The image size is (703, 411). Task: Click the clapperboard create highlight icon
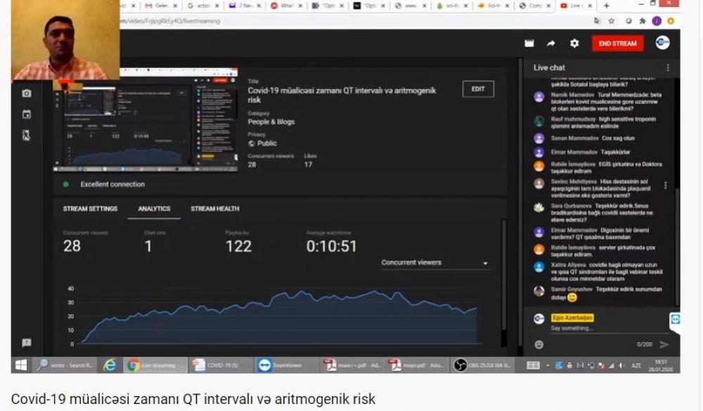[x=529, y=44]
